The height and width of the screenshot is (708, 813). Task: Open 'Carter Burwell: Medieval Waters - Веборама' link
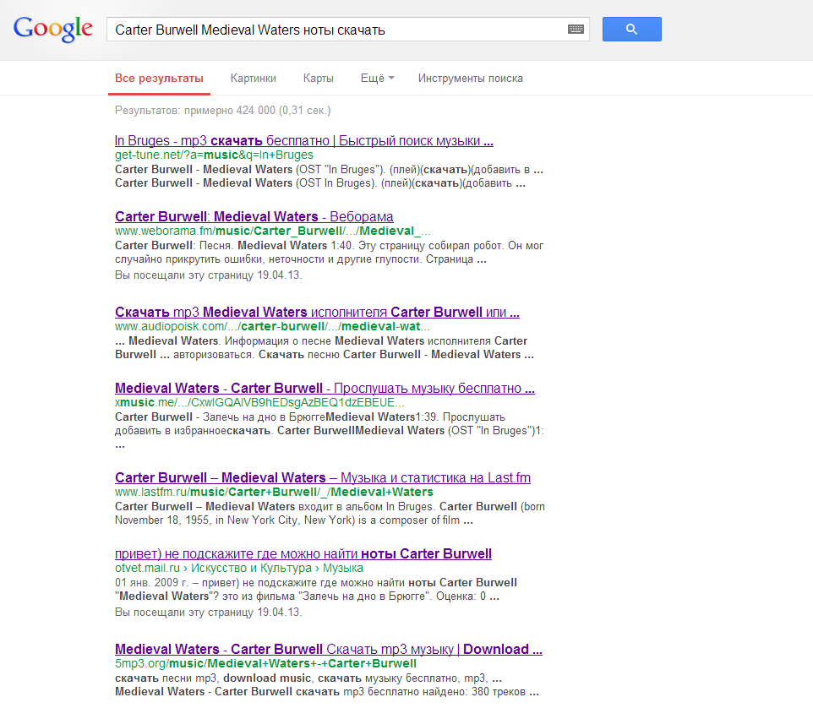click(254, 216)
